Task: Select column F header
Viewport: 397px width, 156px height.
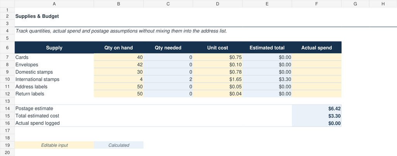Action: coord(316,4)
